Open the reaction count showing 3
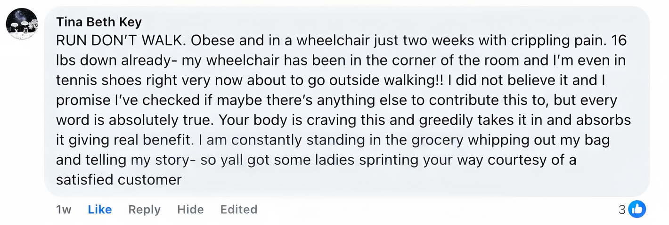The image size is (669, 225). pyautogui.click(x=622, y=209)
